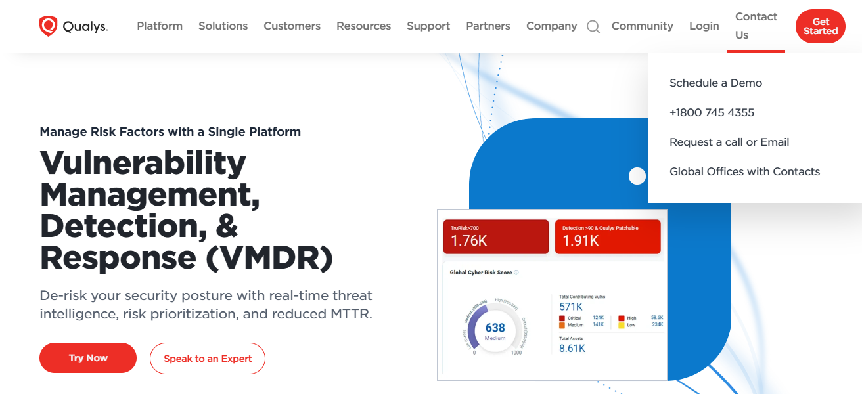Open the Solutions menu
862x394 pixels.
tap(223, 26)
